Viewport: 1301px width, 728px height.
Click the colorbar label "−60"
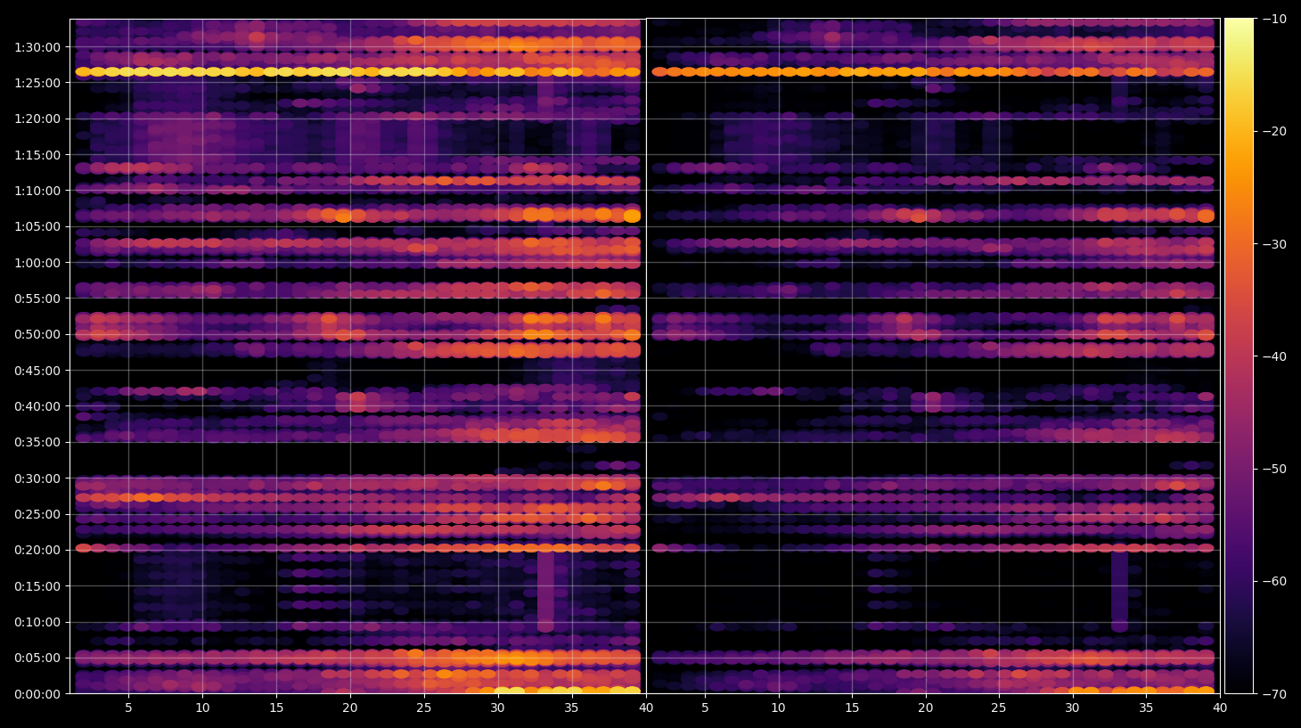tap(1273, 582)
